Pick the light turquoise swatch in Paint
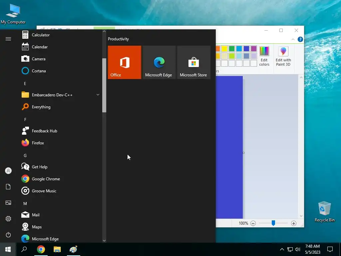Screen dimensions: 341x256 click(x=239, y=56)
